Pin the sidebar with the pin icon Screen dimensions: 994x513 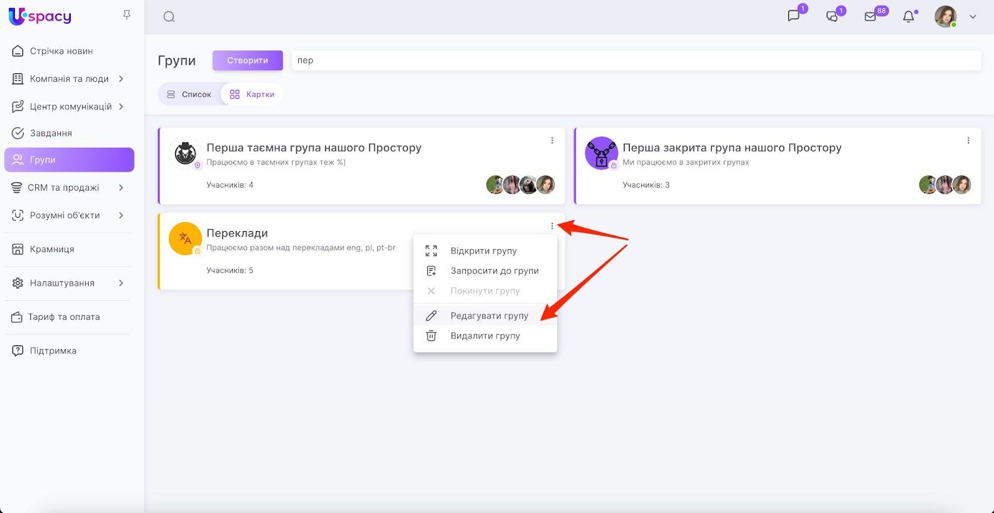coord(127,15)
